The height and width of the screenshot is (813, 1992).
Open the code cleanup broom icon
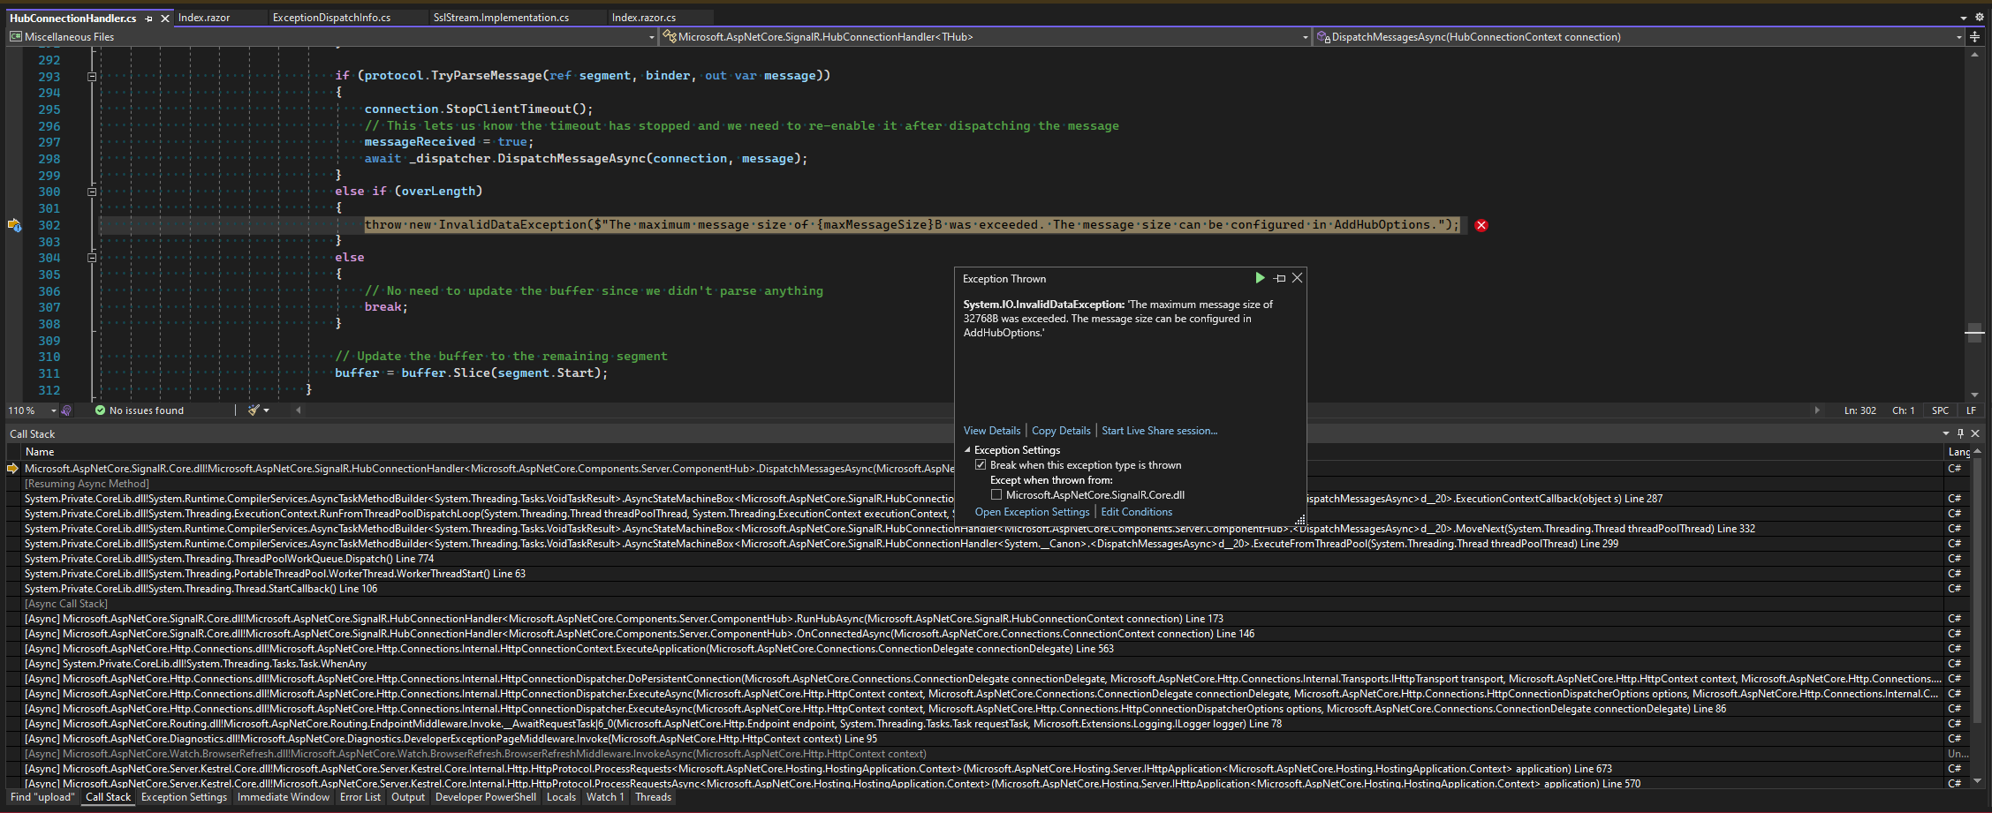coord(254,410)
